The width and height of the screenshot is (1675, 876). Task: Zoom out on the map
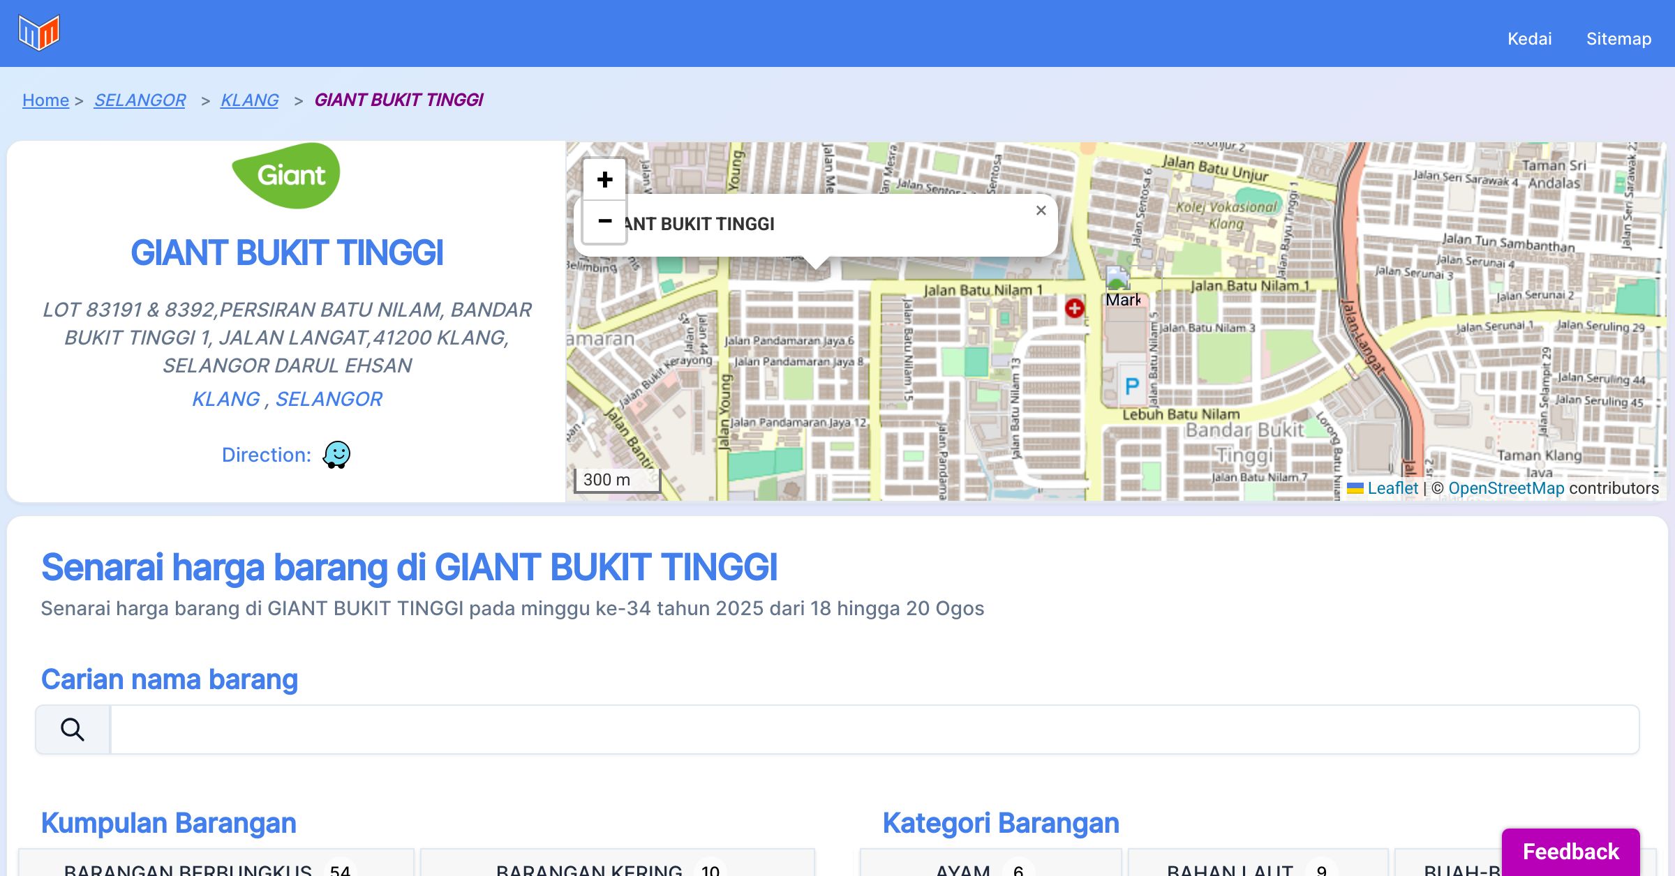(x=604, y=222)
